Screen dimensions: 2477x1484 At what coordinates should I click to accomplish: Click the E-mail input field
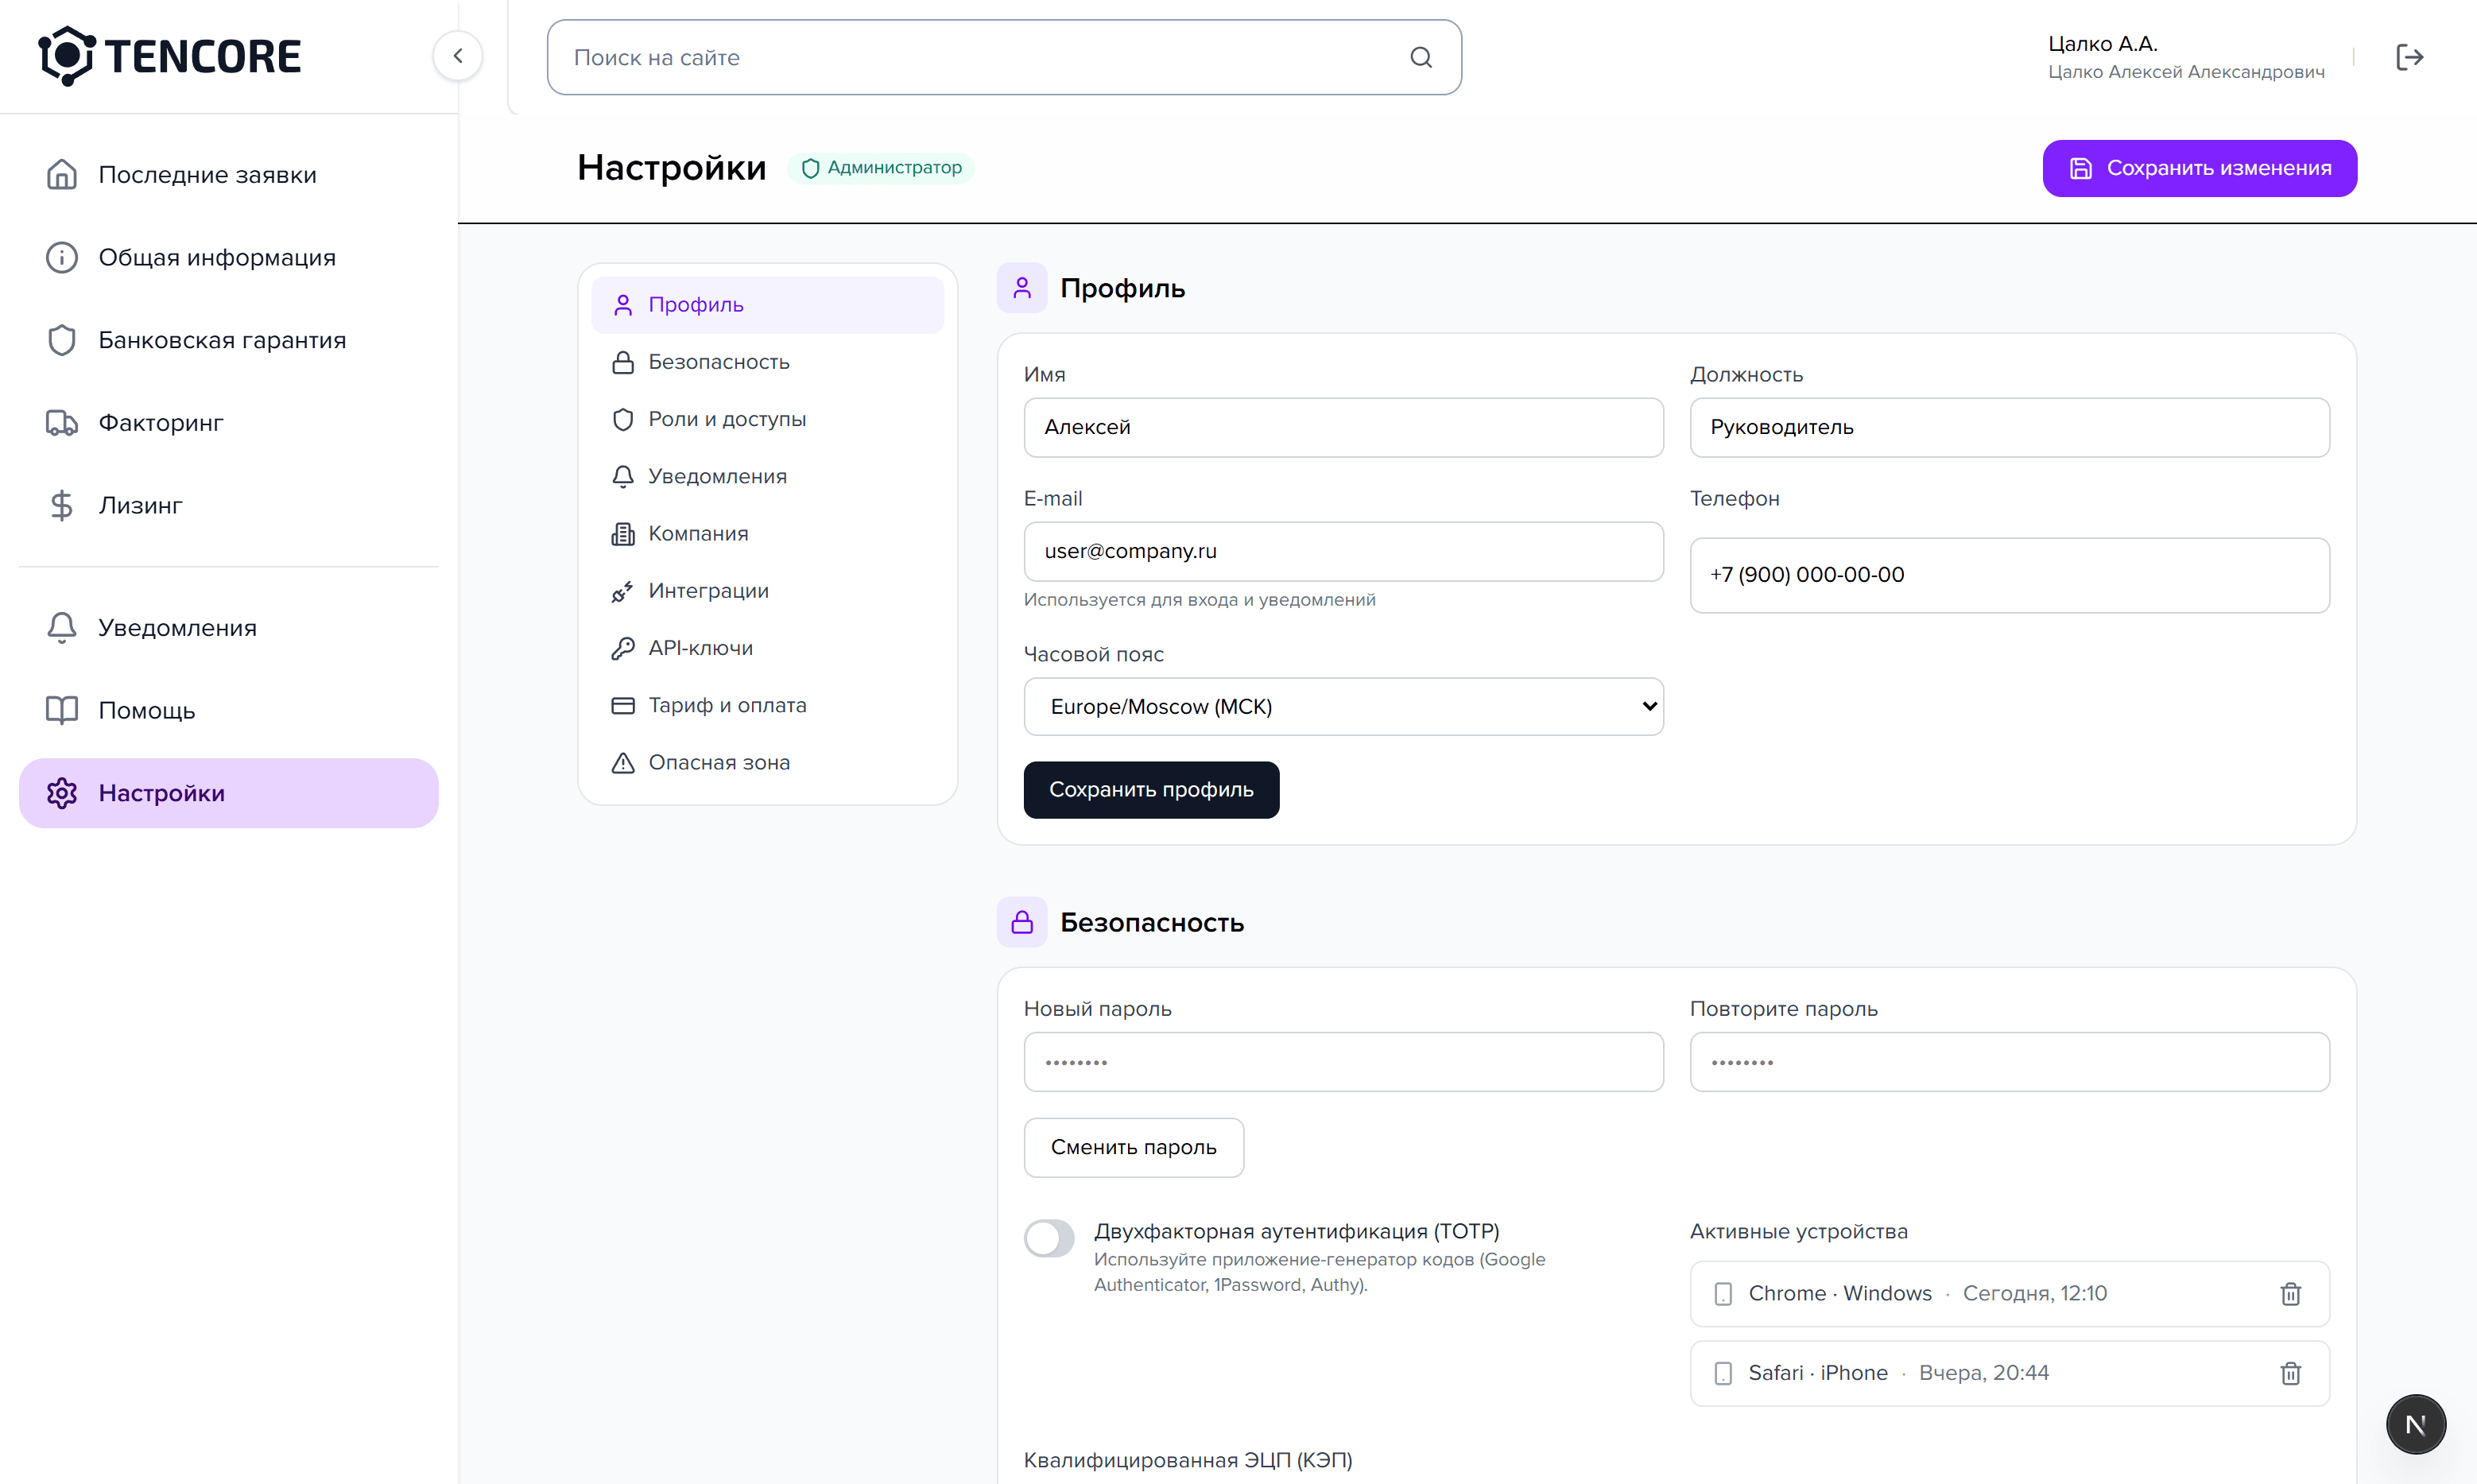pos(1343,551)
